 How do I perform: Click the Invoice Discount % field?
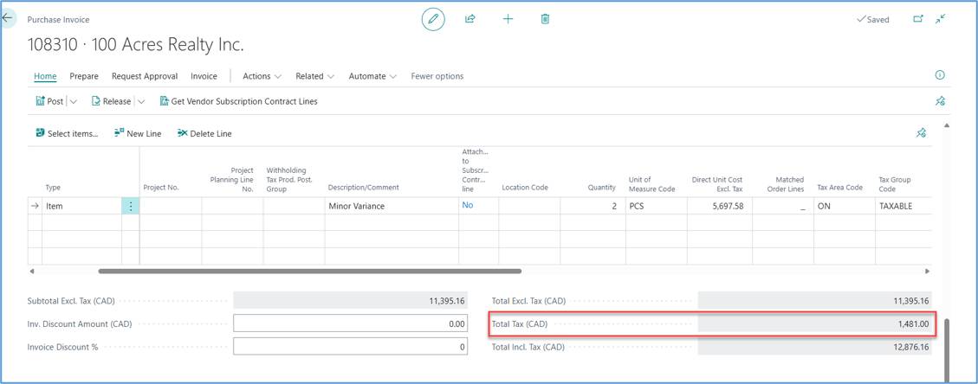pos(350,347)
